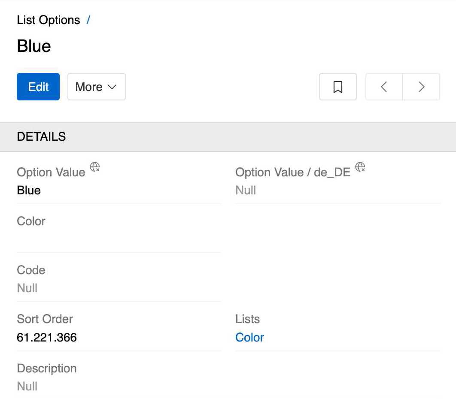Expand the More actions dropdown
The image size is (456, 399).
click(96, 87)
